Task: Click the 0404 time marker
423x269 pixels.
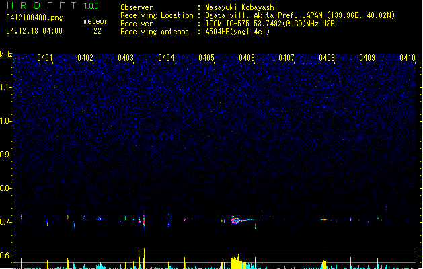Action: 166,58
